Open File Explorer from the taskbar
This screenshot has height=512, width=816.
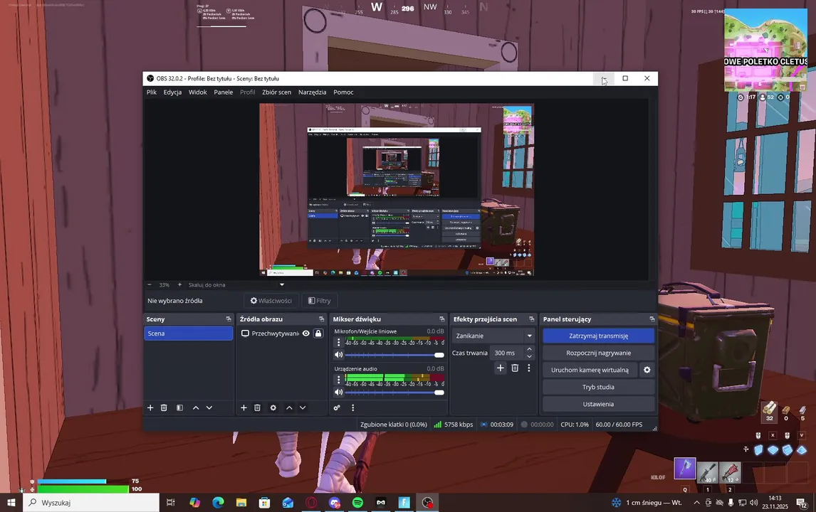click(241, 503)
